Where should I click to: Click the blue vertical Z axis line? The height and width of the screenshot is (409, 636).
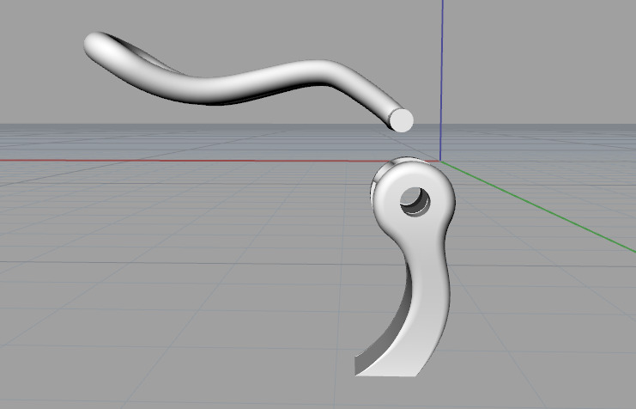pyautogui.click(x=441, y=82)
